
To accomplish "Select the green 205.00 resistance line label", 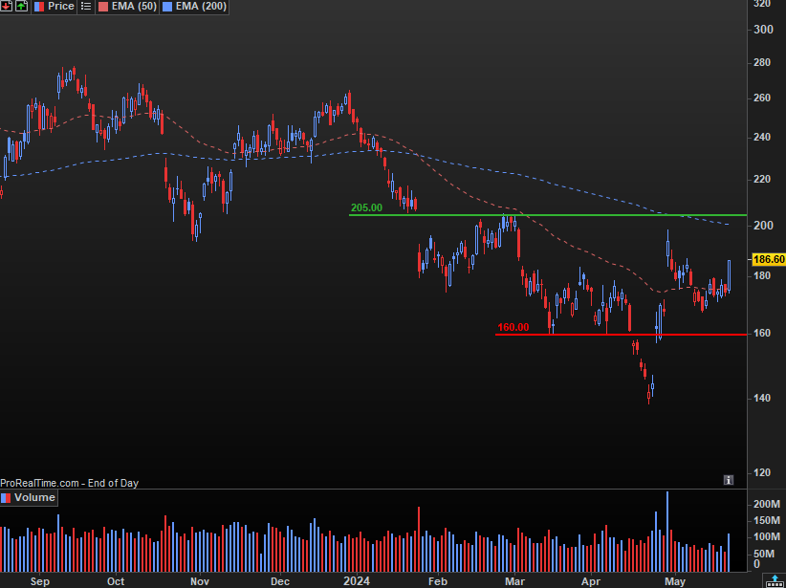I will pyautogui.click(x=366, y=207).
